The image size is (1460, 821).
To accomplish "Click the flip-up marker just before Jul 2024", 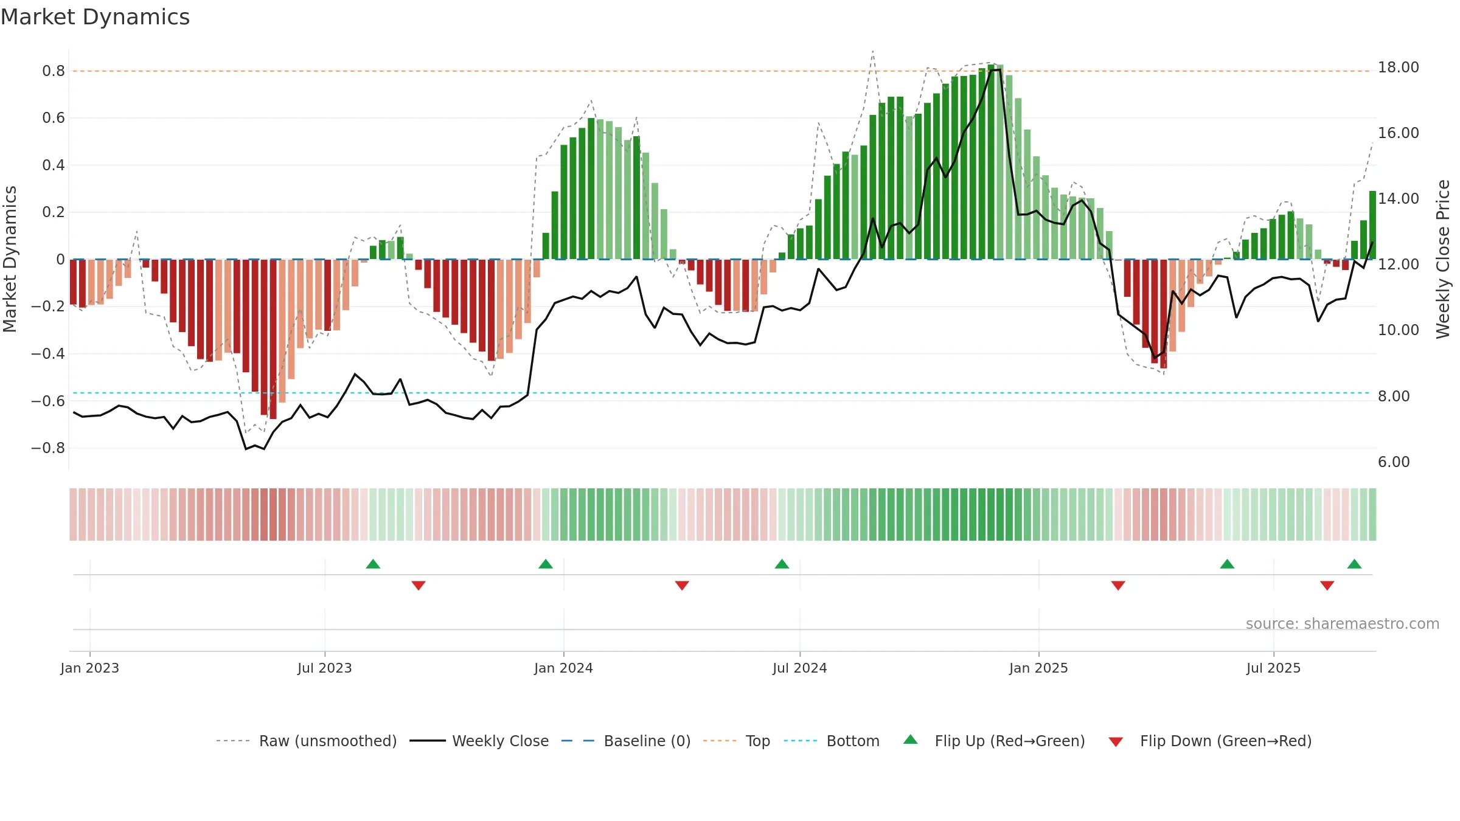I will (x=782, y=564).
